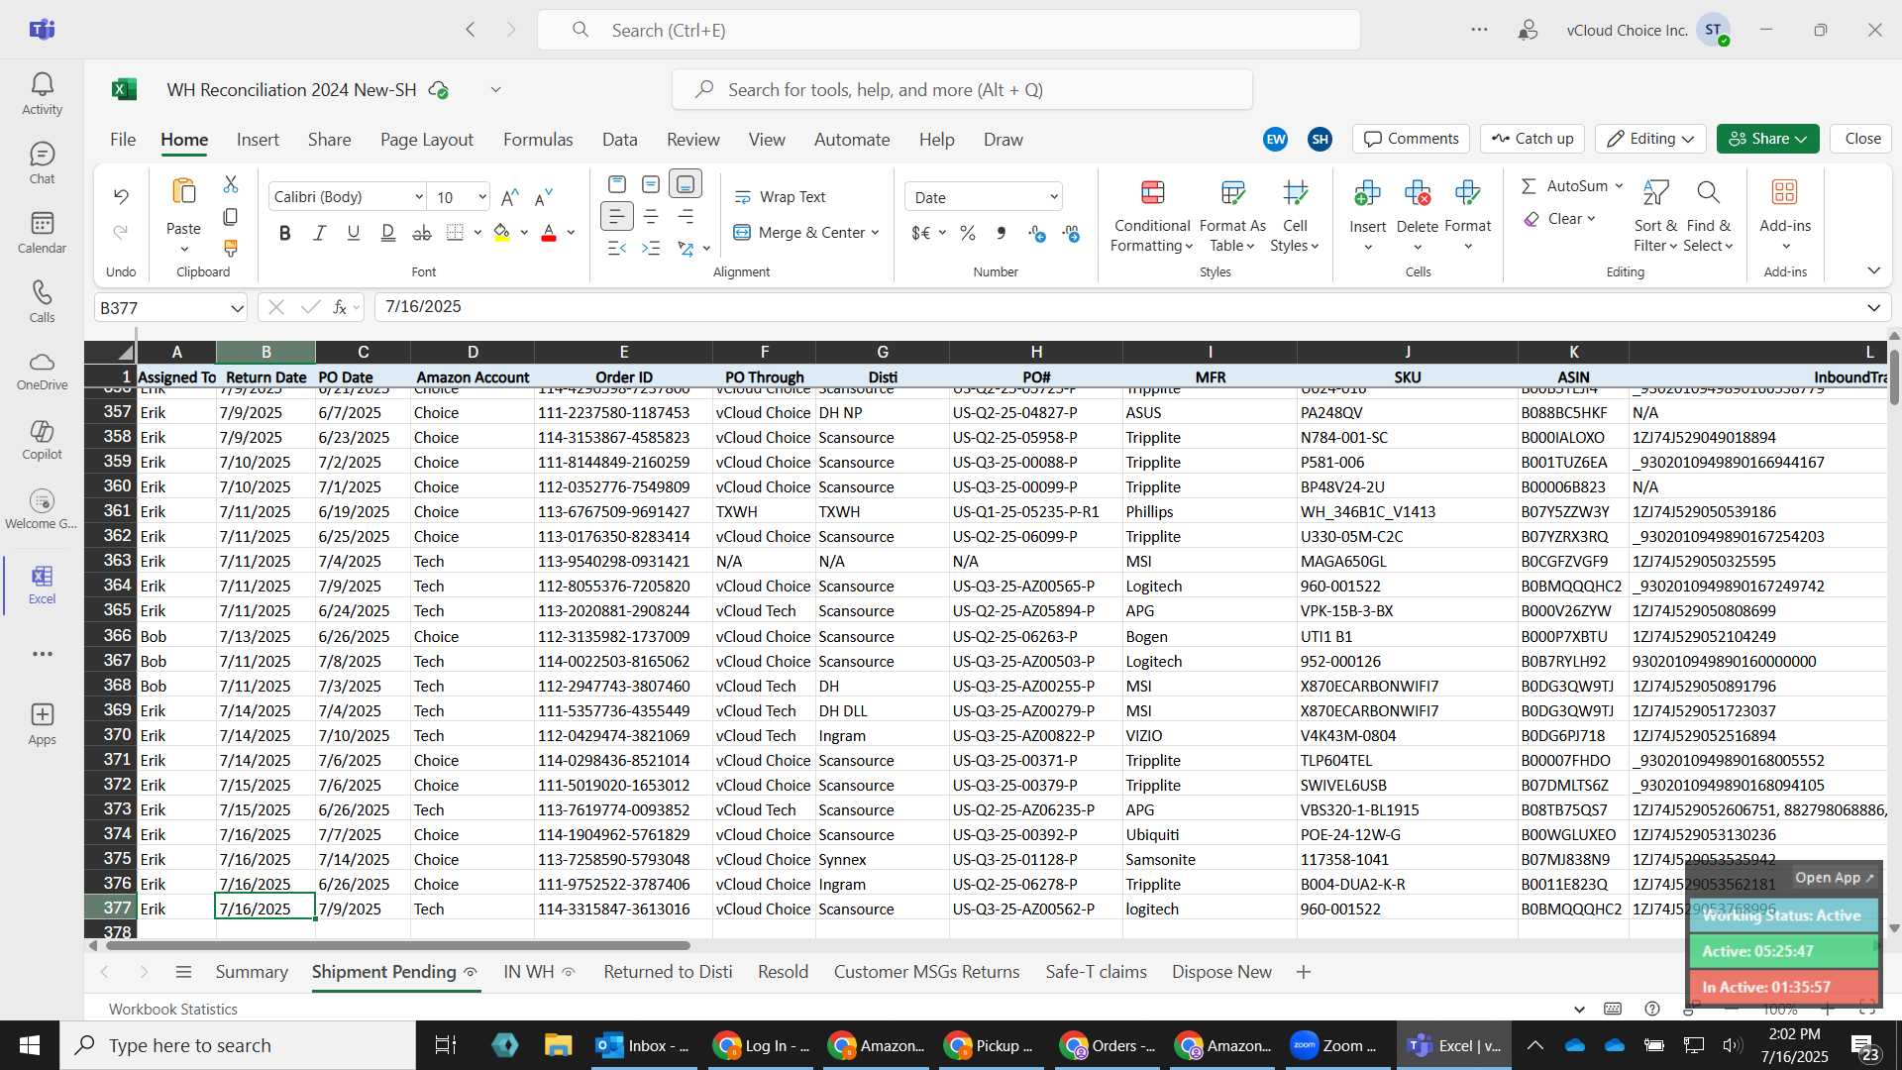The image size is (1902, 1070).
Task: Toggle Underline formatting
Action: pos(353,233)
